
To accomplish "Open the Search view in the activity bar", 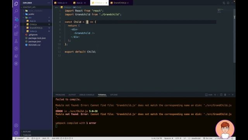I will pos(16,11).
